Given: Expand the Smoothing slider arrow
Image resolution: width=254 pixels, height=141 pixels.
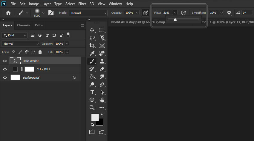Looking at the screenshot, I should coord(221,13).
